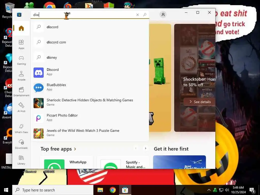Select the 'discord com' search suggestion

coord(90,42)
